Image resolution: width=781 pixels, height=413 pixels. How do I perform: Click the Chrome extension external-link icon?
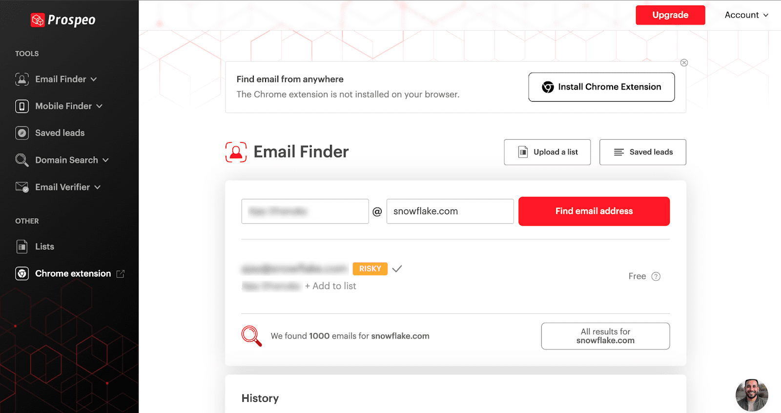point(121,274)
